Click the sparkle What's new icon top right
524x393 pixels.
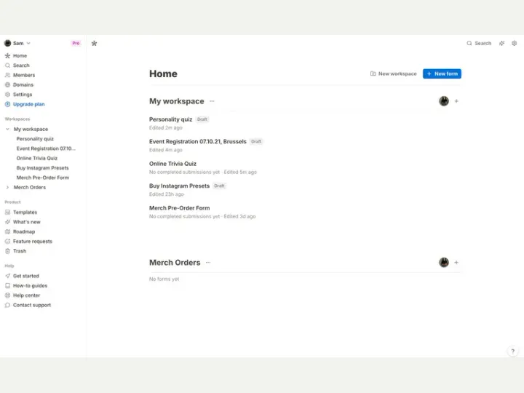tap(501, 43)
